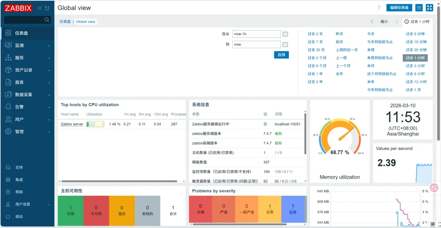This screenshot has width=441, height=228.
Task: Select the 过去 15 分钟 time range
Action: pos(416,42)
